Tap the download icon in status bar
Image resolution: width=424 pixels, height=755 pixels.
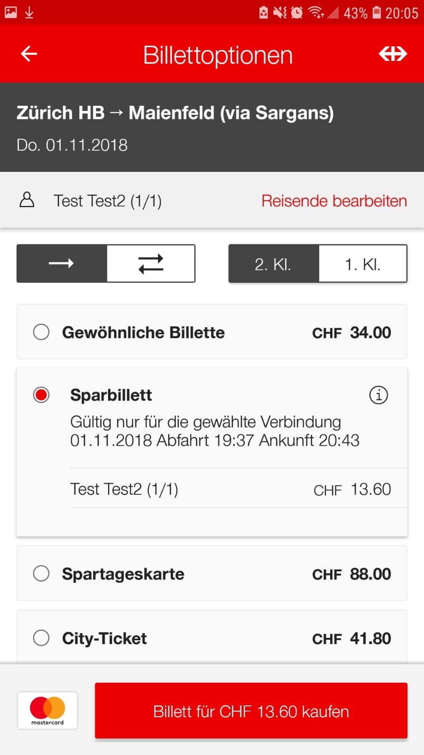pyautogui.click(x=29, y=13)
